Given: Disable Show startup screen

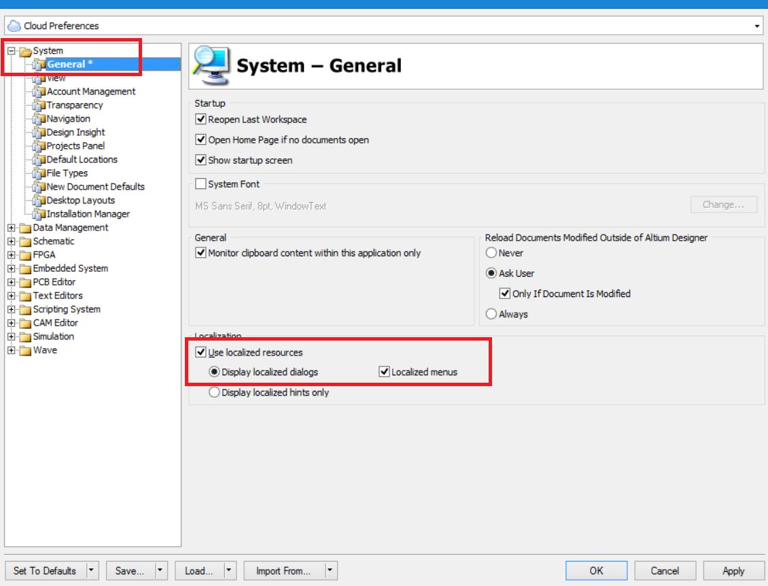Looking at the screenshot, I should [200, 160].
